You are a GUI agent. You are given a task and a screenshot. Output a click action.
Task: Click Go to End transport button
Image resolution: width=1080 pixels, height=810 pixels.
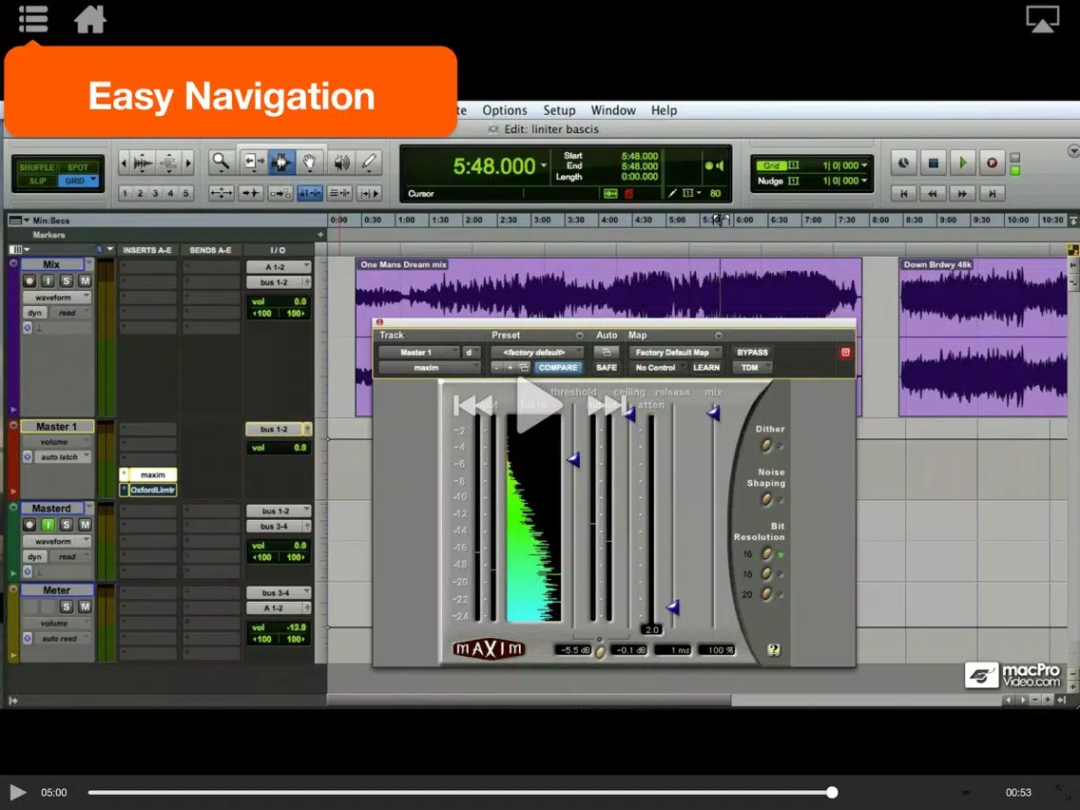(992, 194)
